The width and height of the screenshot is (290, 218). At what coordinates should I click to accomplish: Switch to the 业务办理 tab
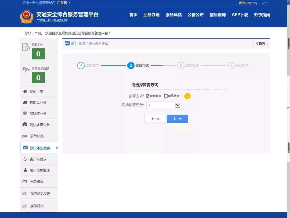[152, 15]
